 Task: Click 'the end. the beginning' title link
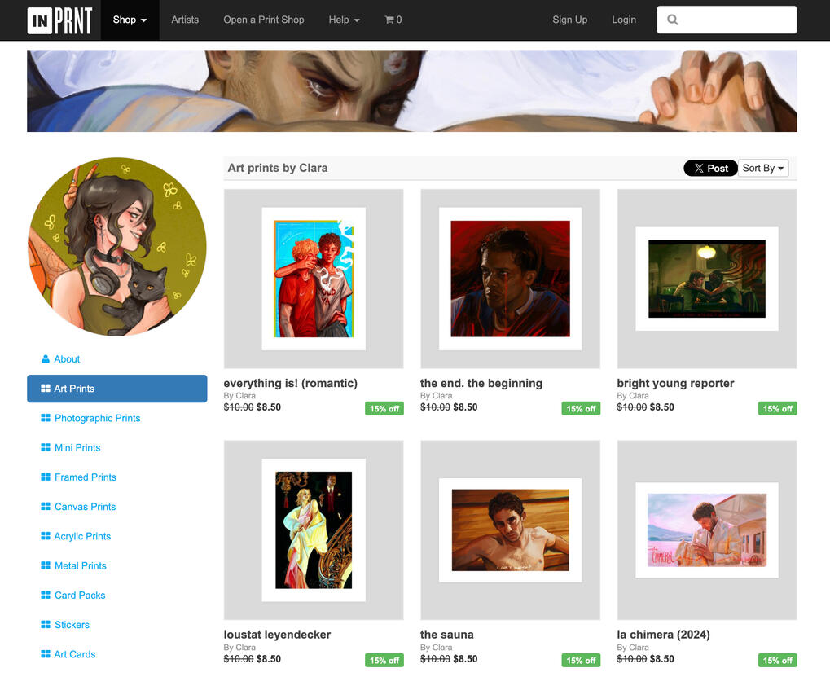[x=481, y=383]
